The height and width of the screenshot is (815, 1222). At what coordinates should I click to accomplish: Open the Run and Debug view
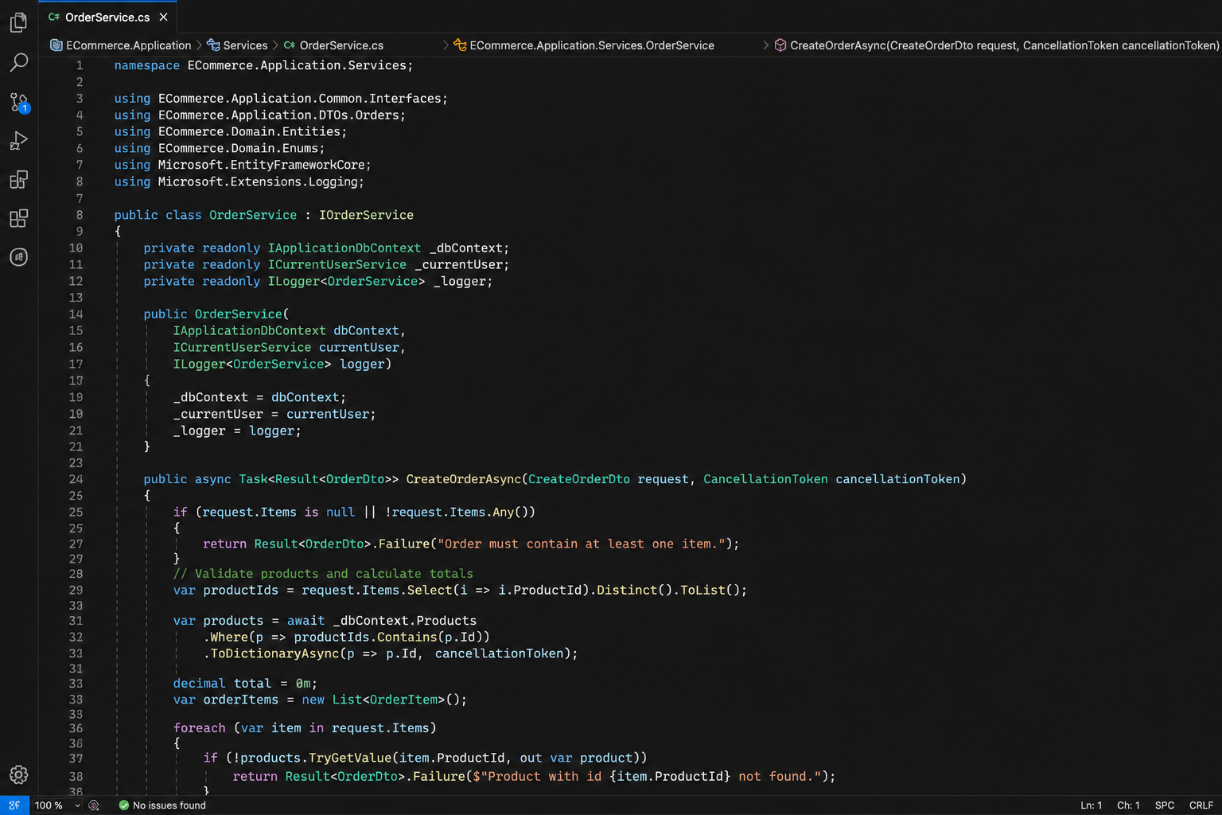(18, 141)
